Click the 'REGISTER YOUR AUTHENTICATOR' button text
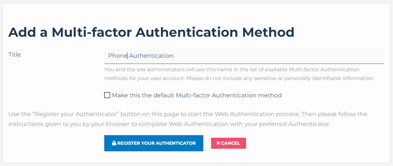Viewport: 393px width, 166px height. [156, 143]
